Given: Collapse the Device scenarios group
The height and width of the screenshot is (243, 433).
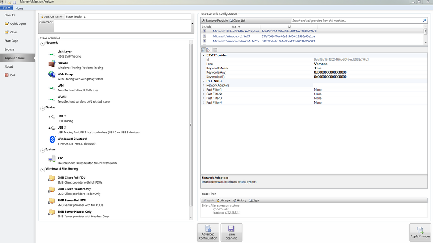Looking at the screenshot, I should click(42, 109).
